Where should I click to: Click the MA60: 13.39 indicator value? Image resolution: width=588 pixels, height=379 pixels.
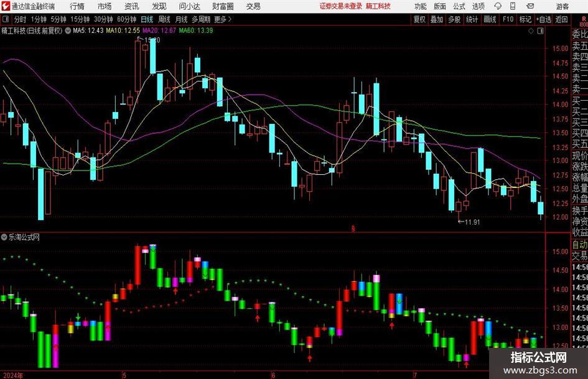[196, 30]
